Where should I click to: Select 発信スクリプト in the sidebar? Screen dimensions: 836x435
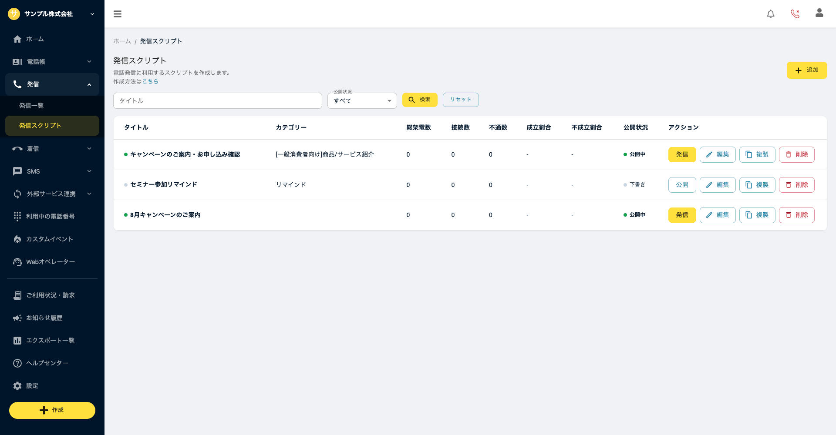[52, 126]
